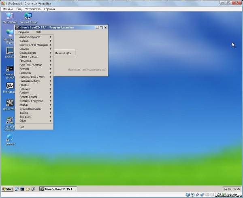
Task: Open the Programs menu in Program Launcher
Action: pyautogui.click(x=23, y=32)
